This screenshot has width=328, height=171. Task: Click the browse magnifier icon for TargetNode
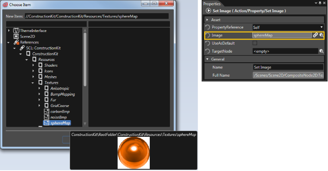[x=321, y=51]
